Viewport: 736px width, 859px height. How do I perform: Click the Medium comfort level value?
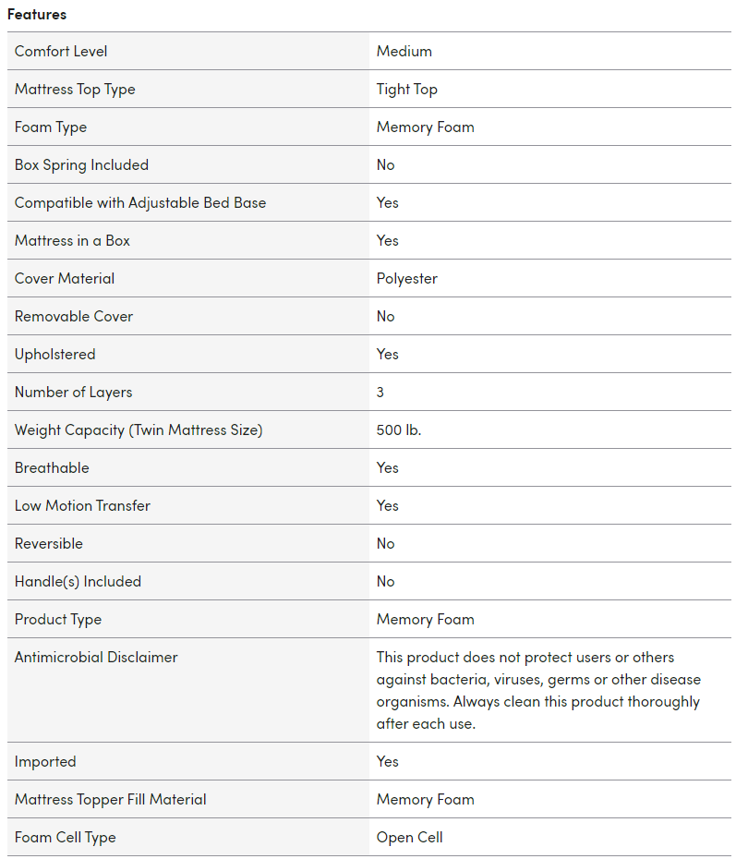(404, 52)
